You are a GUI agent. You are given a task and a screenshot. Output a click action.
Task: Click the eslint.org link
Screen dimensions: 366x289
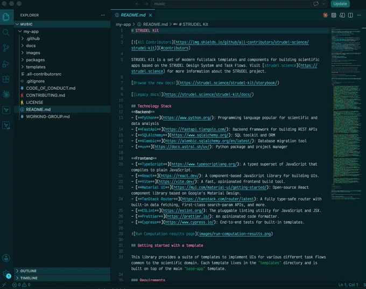(x=183, y=210)
